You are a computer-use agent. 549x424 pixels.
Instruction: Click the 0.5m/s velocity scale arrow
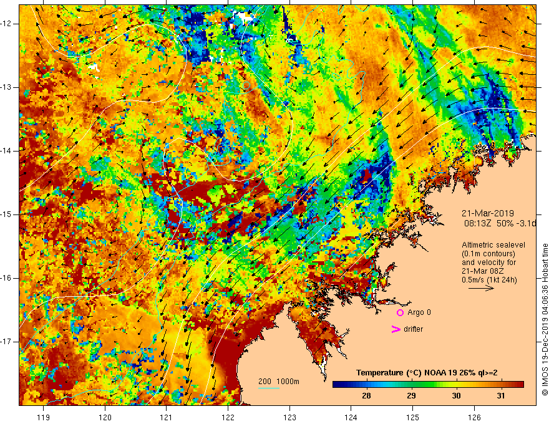[481, 288]
